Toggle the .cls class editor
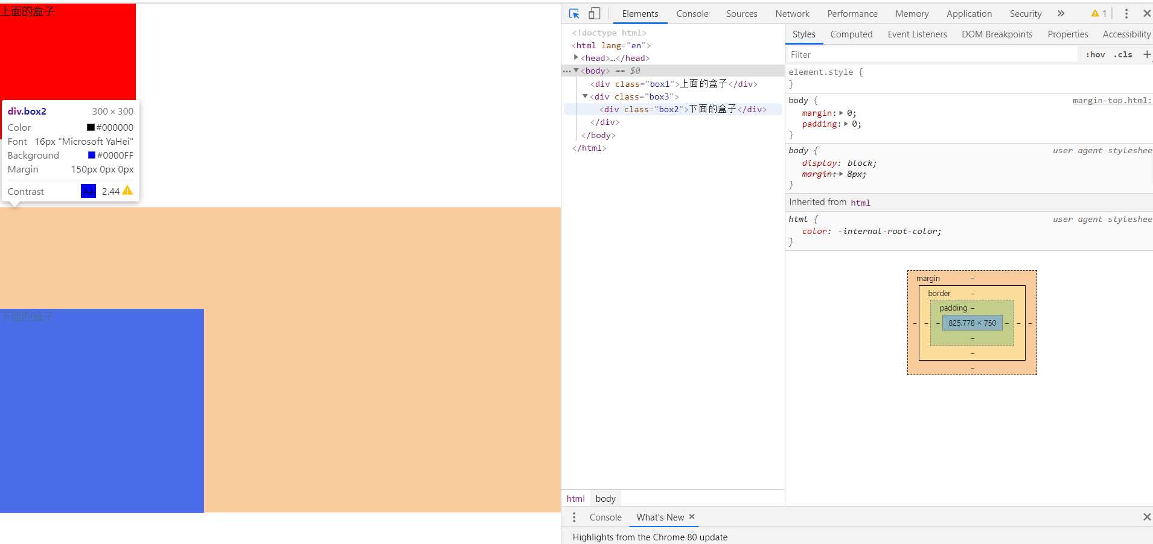1153x544 pixels. [x=1123, y=54]
